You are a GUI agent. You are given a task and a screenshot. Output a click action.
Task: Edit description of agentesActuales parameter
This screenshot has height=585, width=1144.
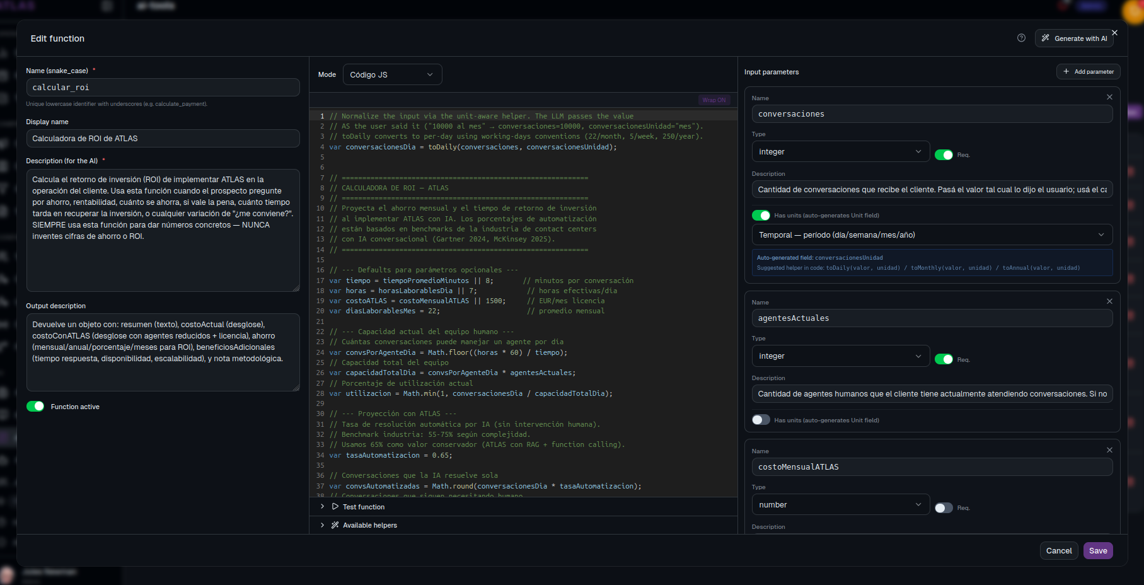click(x=932, y=394)
